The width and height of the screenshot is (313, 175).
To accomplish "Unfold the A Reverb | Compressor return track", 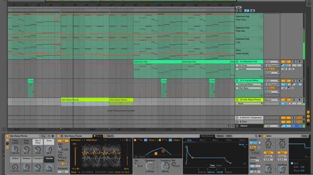I will pyautogui.click(x=237, y=118).
